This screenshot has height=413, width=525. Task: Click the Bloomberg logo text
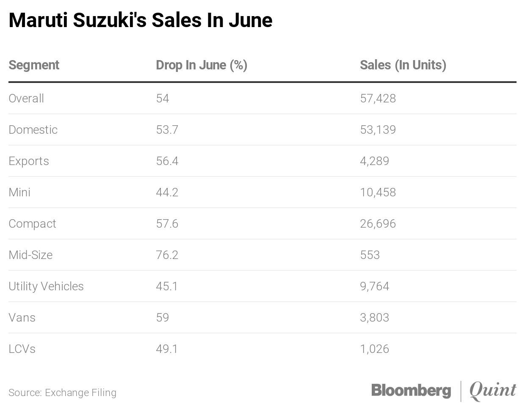411,390
